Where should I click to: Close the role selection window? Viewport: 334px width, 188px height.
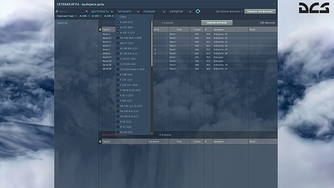pyautogui.click(x=274, y=4)
